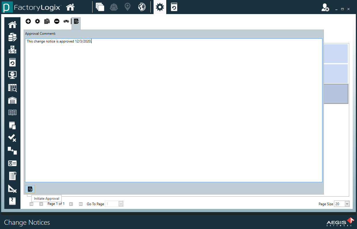Image resolution: width=357 pixels, height=229 pixels.
Task: Open change notice settings with the gear icon
Action: click(x=37, y=21)
